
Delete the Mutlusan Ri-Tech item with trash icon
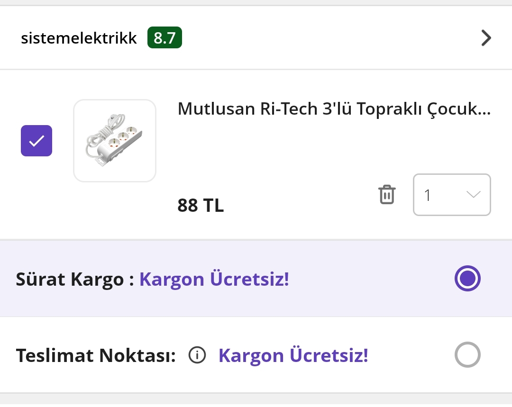point(387,195)
